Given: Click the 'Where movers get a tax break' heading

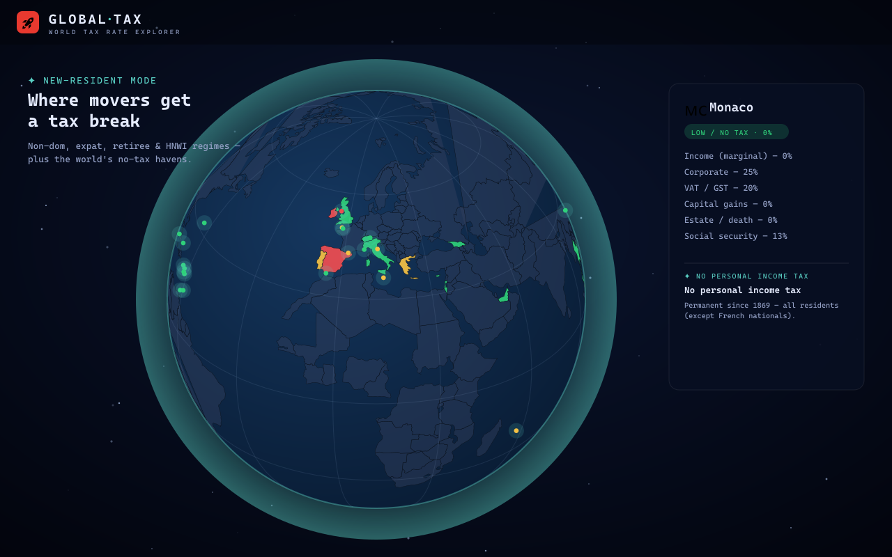Looking at the screenshot, I should (109, 111).
